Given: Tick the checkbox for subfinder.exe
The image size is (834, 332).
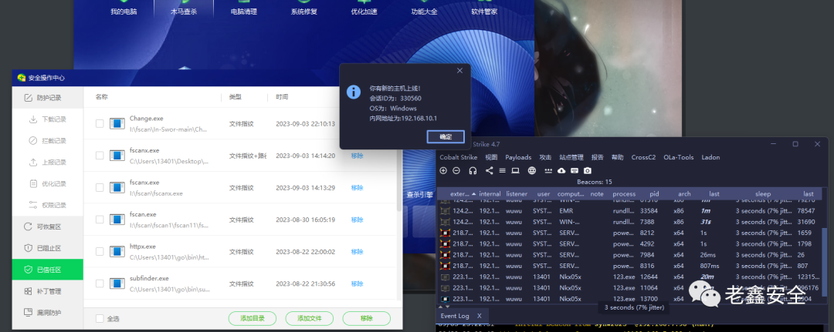Looking at the screenshot, I should pos(100,283).
